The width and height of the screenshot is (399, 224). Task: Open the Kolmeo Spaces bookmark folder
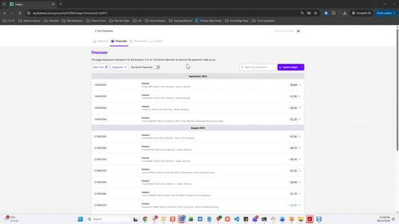30,21
